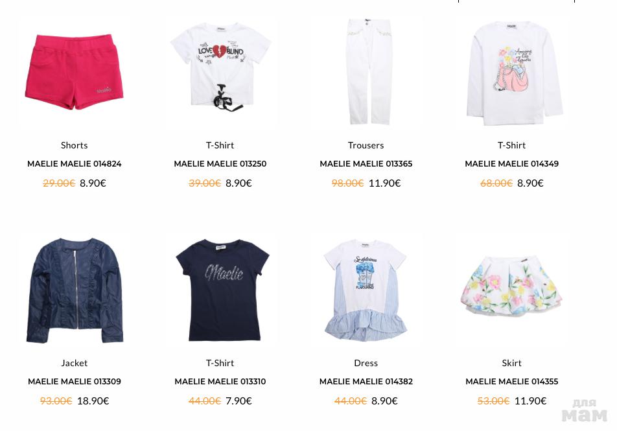Image resolution: width=617 pixels, height=431 pixels.
Task: Select the Dress category label
Action: point(366,363)
